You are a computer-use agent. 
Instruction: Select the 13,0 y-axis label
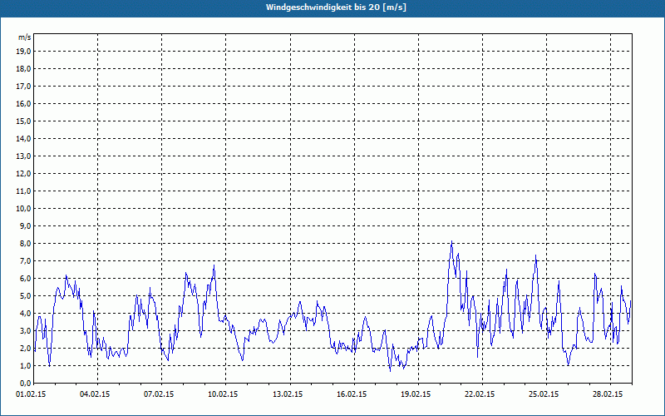pos(24,156)
